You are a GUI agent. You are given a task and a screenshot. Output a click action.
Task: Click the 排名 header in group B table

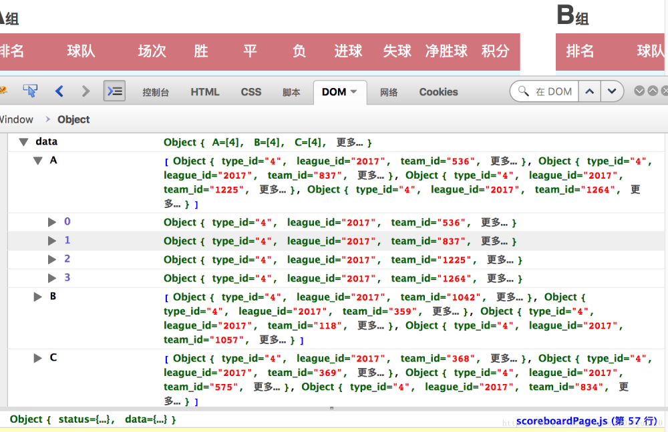point(580,51)
